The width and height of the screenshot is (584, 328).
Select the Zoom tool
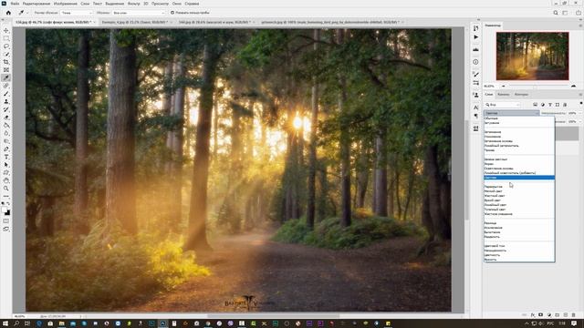pyautogui.click(x=6, y=189)
